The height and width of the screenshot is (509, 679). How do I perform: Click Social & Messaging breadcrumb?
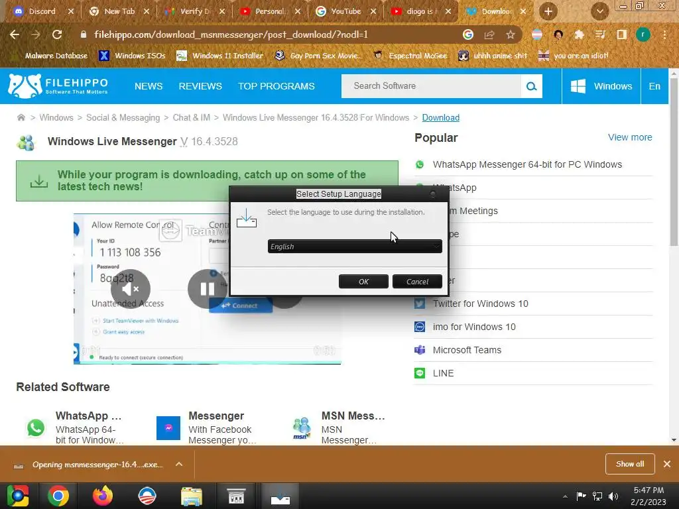123,118
